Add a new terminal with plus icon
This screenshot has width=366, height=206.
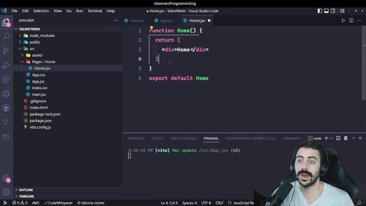click(327, 138)
